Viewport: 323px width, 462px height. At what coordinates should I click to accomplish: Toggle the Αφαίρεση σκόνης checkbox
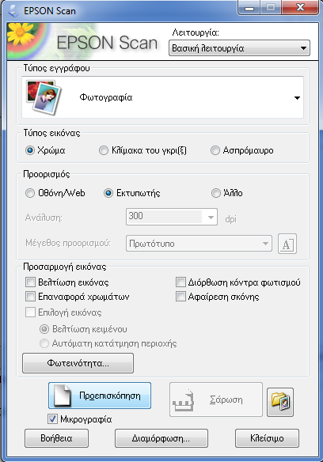(180, 297)
